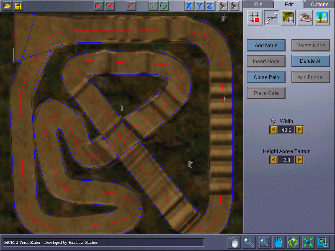This screenshot has height=251, width=335.
Task: Decrease Width with the left arrow
Action: [274, 130]
